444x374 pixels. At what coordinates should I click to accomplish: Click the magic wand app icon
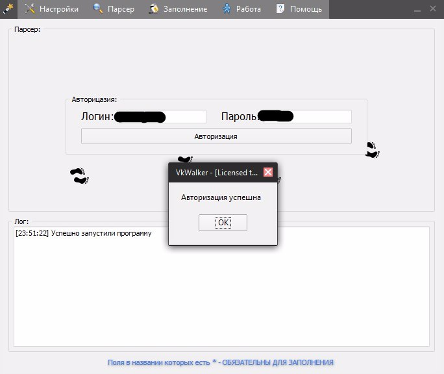(8, 8)
